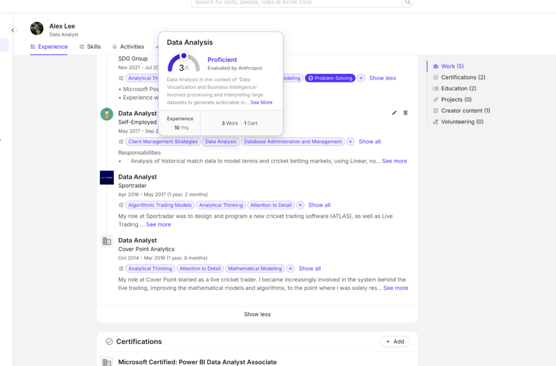Collapse work list with Show less
556x366 pixels.
(257, 314)
